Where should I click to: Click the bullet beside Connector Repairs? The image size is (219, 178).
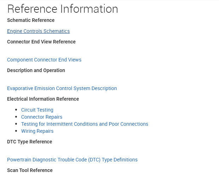pyautogui.click(x=17, y=117)
